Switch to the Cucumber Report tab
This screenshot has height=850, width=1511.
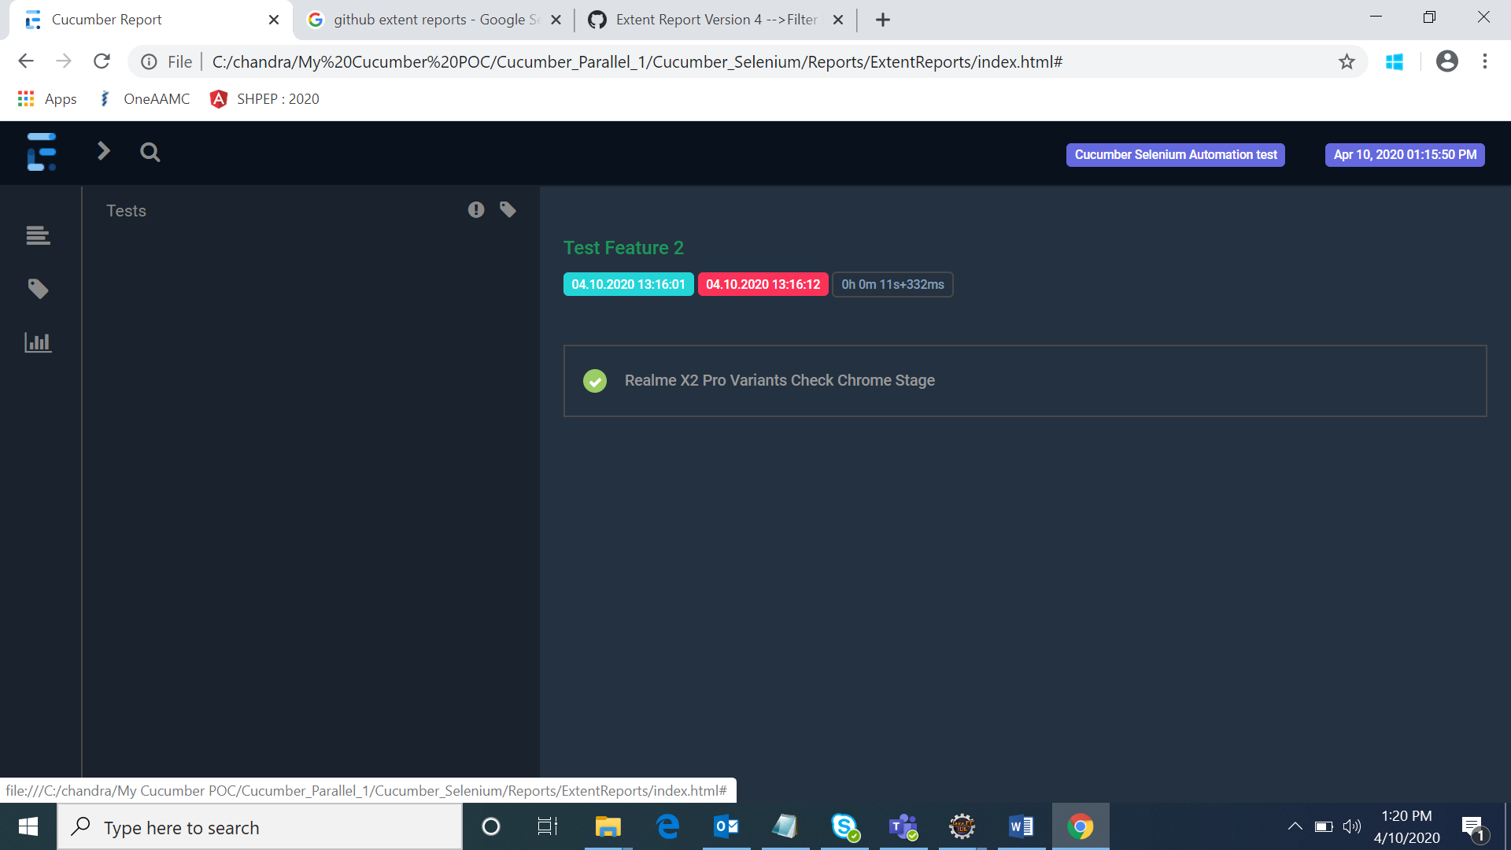(142, 19)
